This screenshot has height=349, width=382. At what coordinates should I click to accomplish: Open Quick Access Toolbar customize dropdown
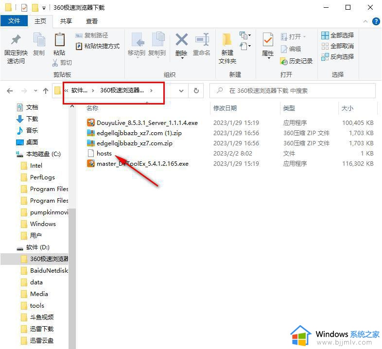click(44, 8)
